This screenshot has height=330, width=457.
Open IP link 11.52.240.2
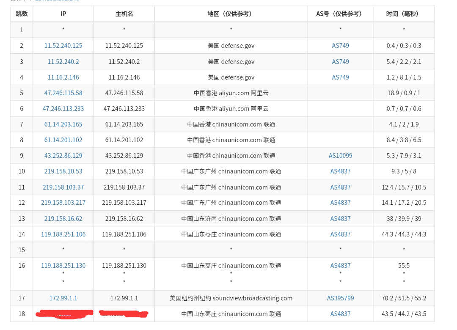pos(63,62)
